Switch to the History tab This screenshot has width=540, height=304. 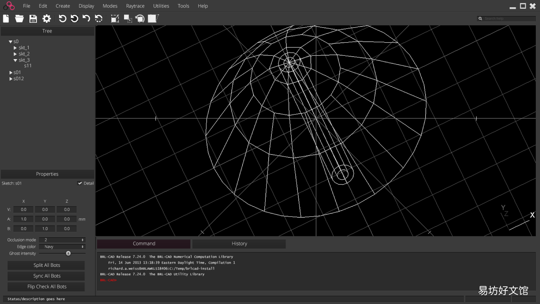[x=239, y=244]
